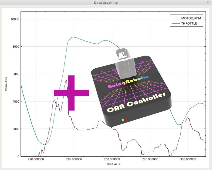
Task: Click the Time Axis label
Action: click(113, 164)
